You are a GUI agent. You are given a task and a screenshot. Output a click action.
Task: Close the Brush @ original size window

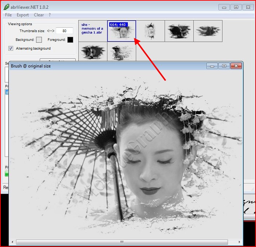(236, 66)
